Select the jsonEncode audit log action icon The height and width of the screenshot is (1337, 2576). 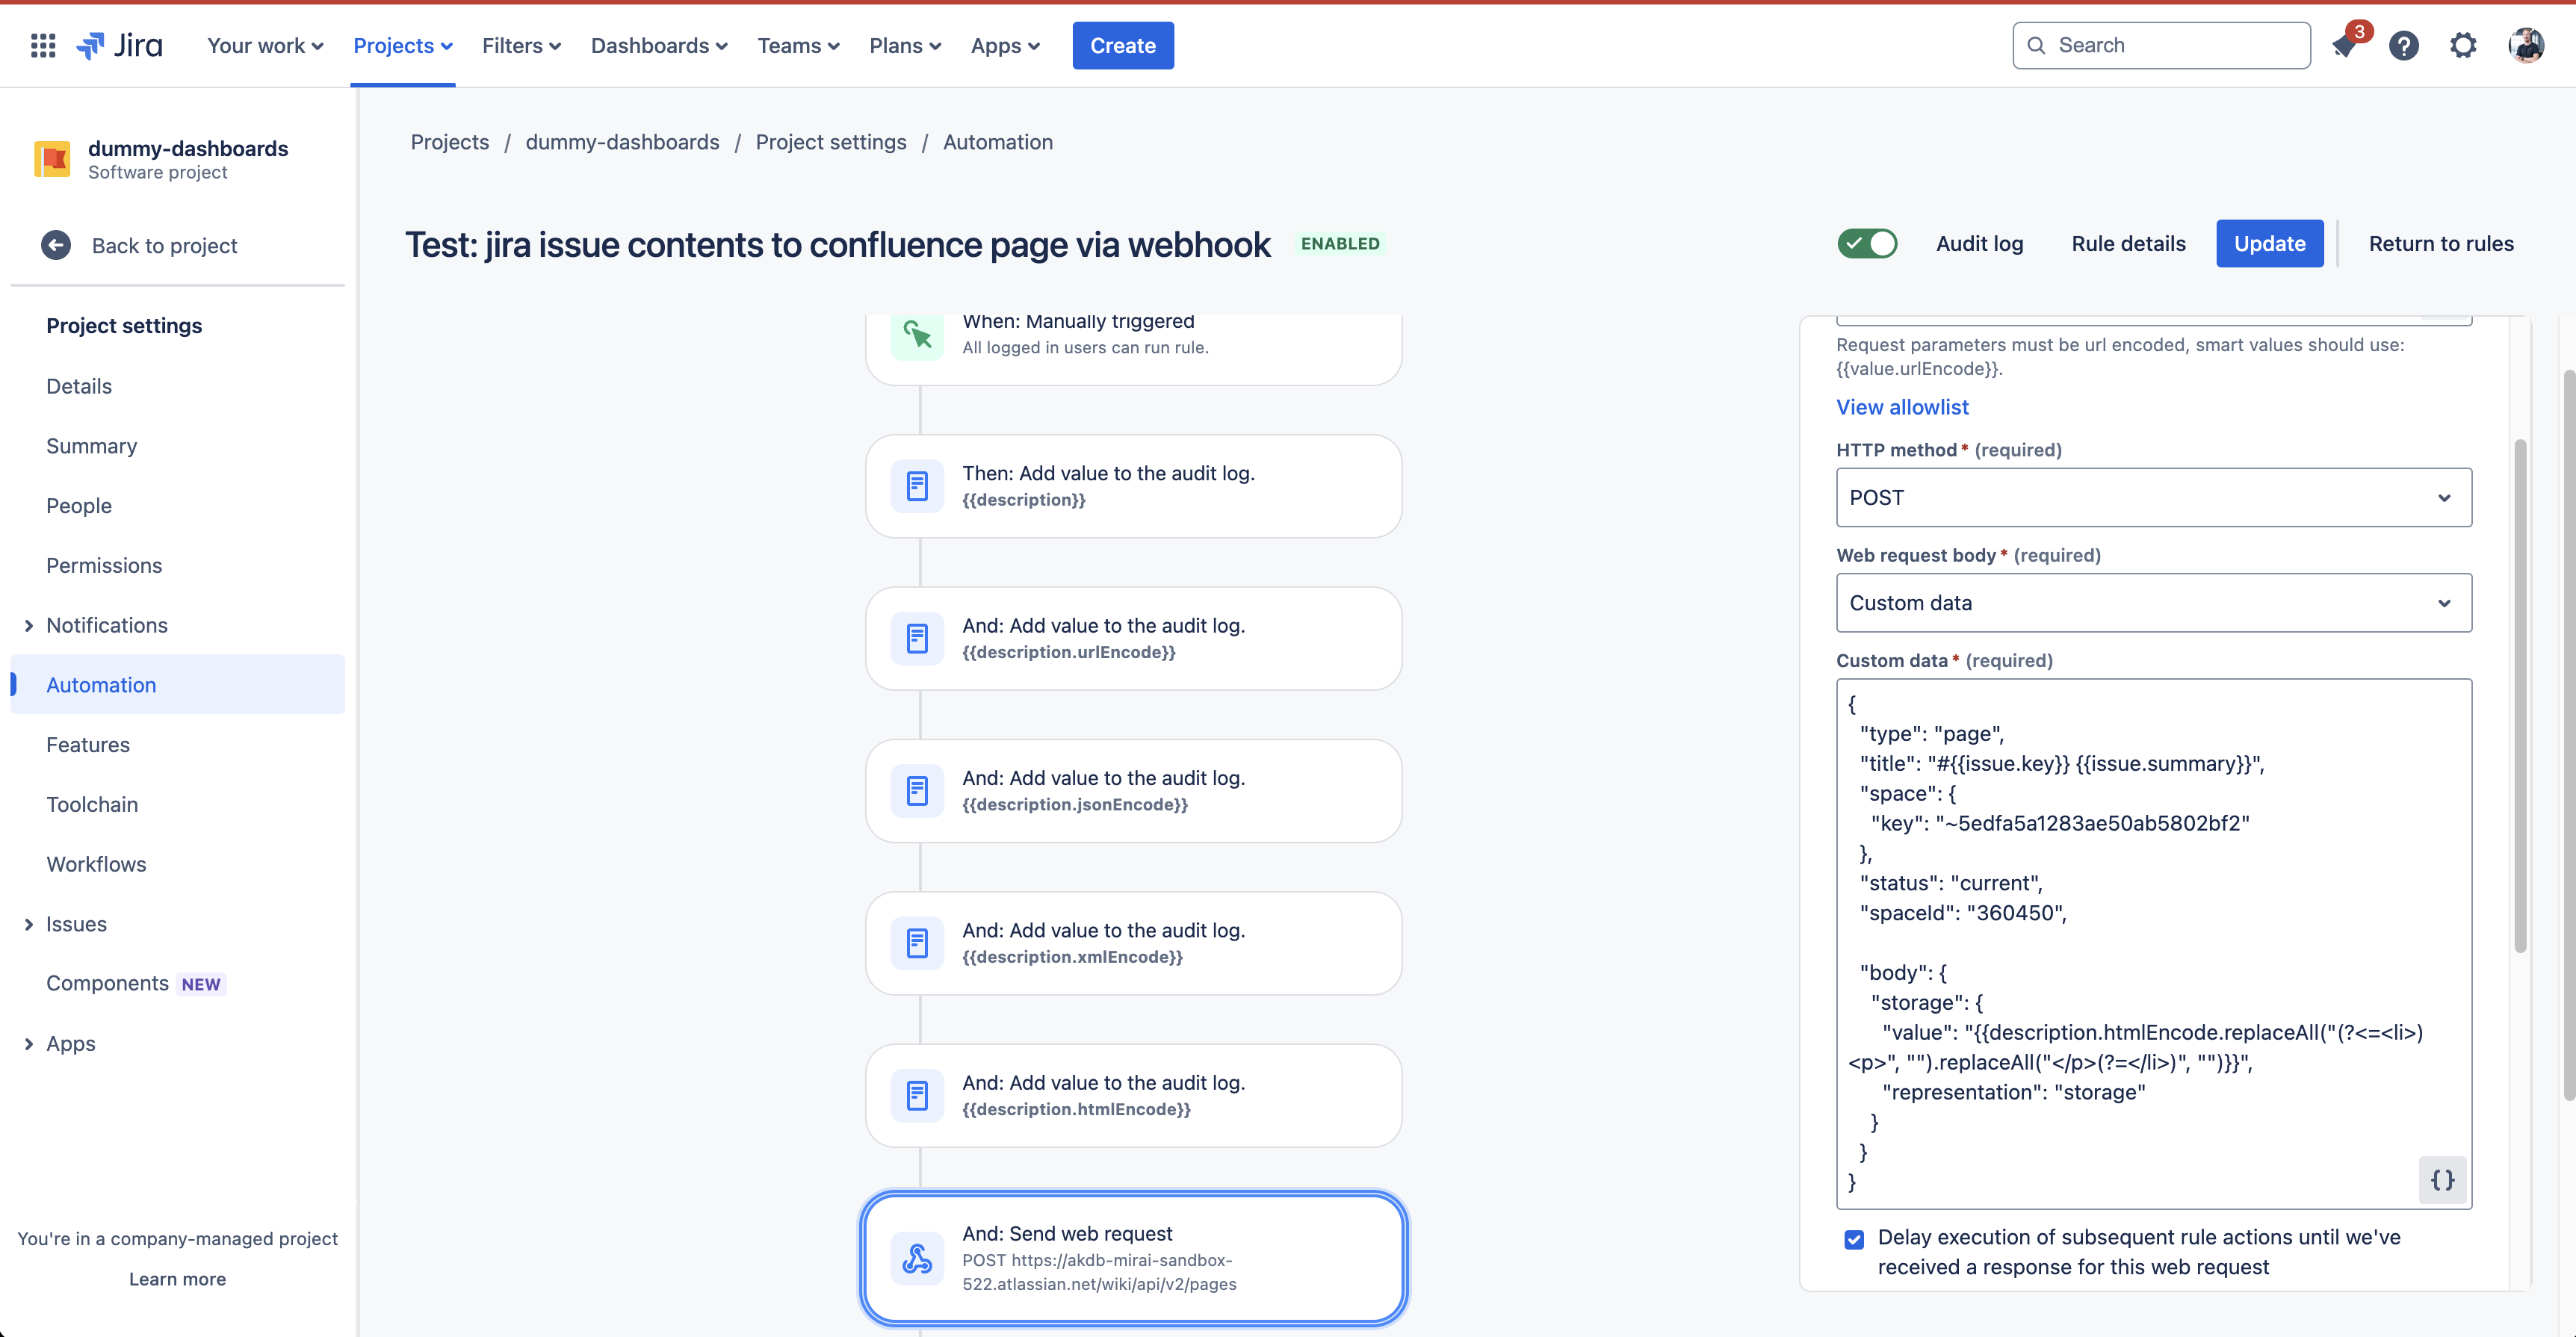[x=917, y=791]
